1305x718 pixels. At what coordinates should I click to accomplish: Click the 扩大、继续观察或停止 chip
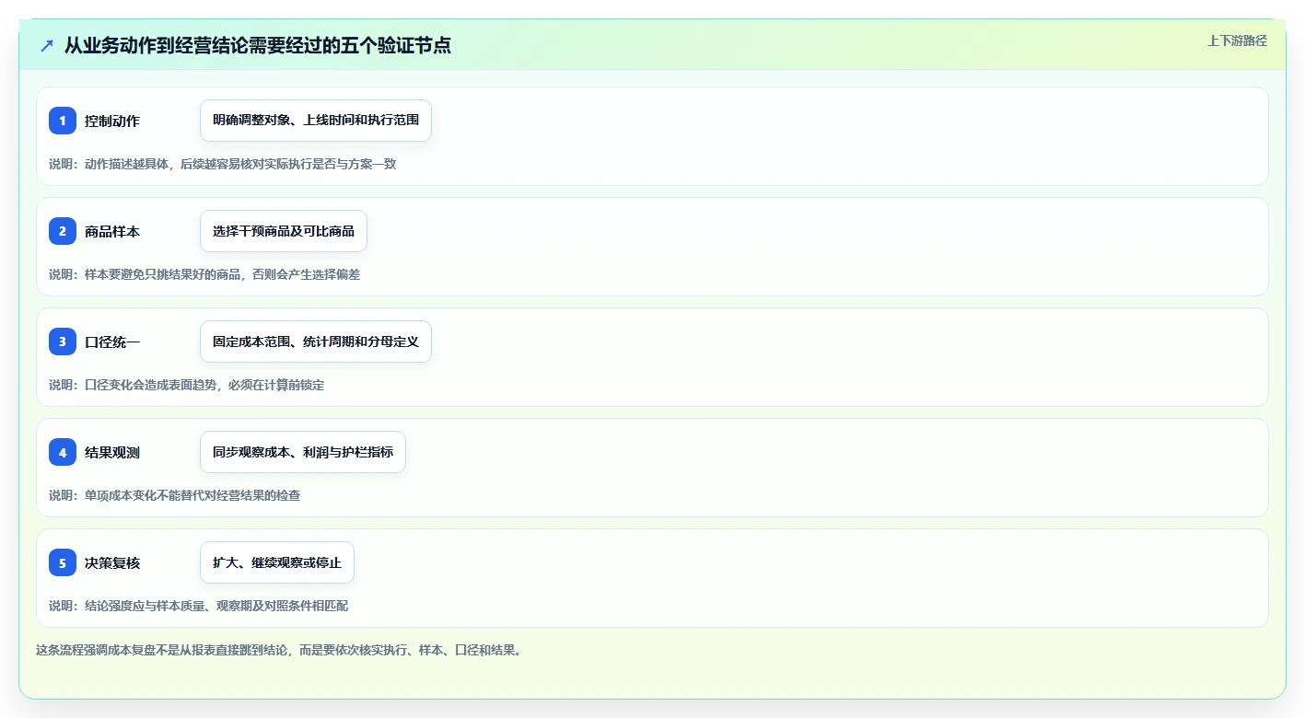click(277, 562)
